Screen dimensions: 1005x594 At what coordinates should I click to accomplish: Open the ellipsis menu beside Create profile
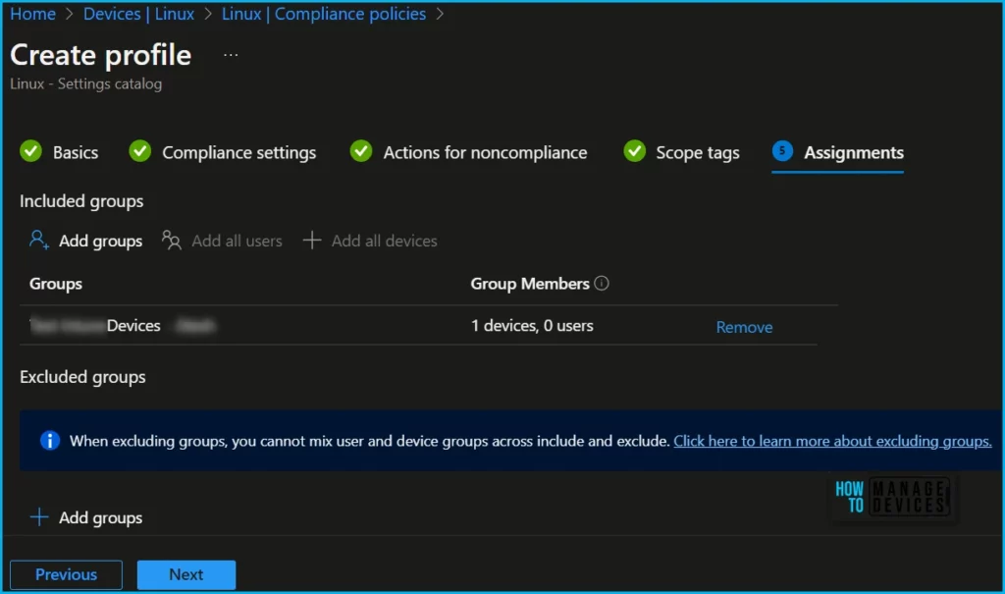tap(231, 55)
